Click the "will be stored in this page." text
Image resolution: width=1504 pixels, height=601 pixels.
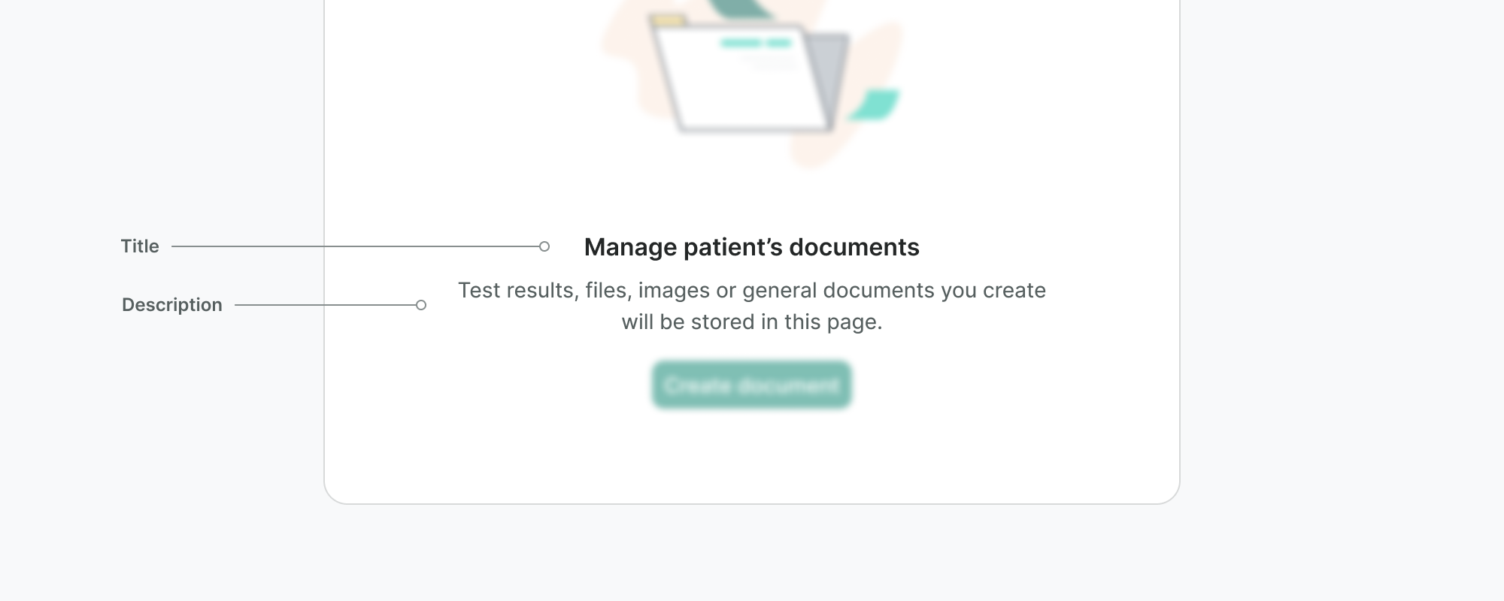pyautogui.click(x=751, y=322)
